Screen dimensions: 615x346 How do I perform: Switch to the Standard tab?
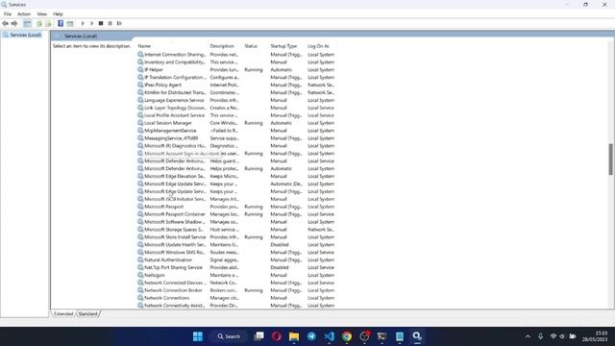pyautogui.click(x=87, y=314)
